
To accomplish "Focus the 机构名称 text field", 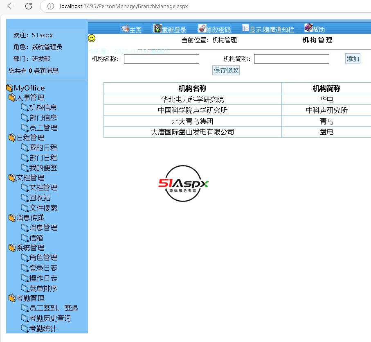I will pyautogui.click(x=161, y=59).
